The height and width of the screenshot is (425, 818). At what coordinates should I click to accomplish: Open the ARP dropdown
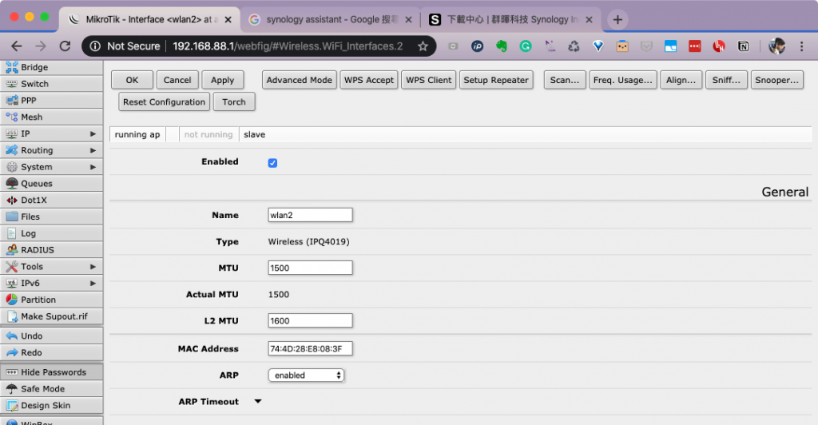pyautogui.click(x=306, y=375)
